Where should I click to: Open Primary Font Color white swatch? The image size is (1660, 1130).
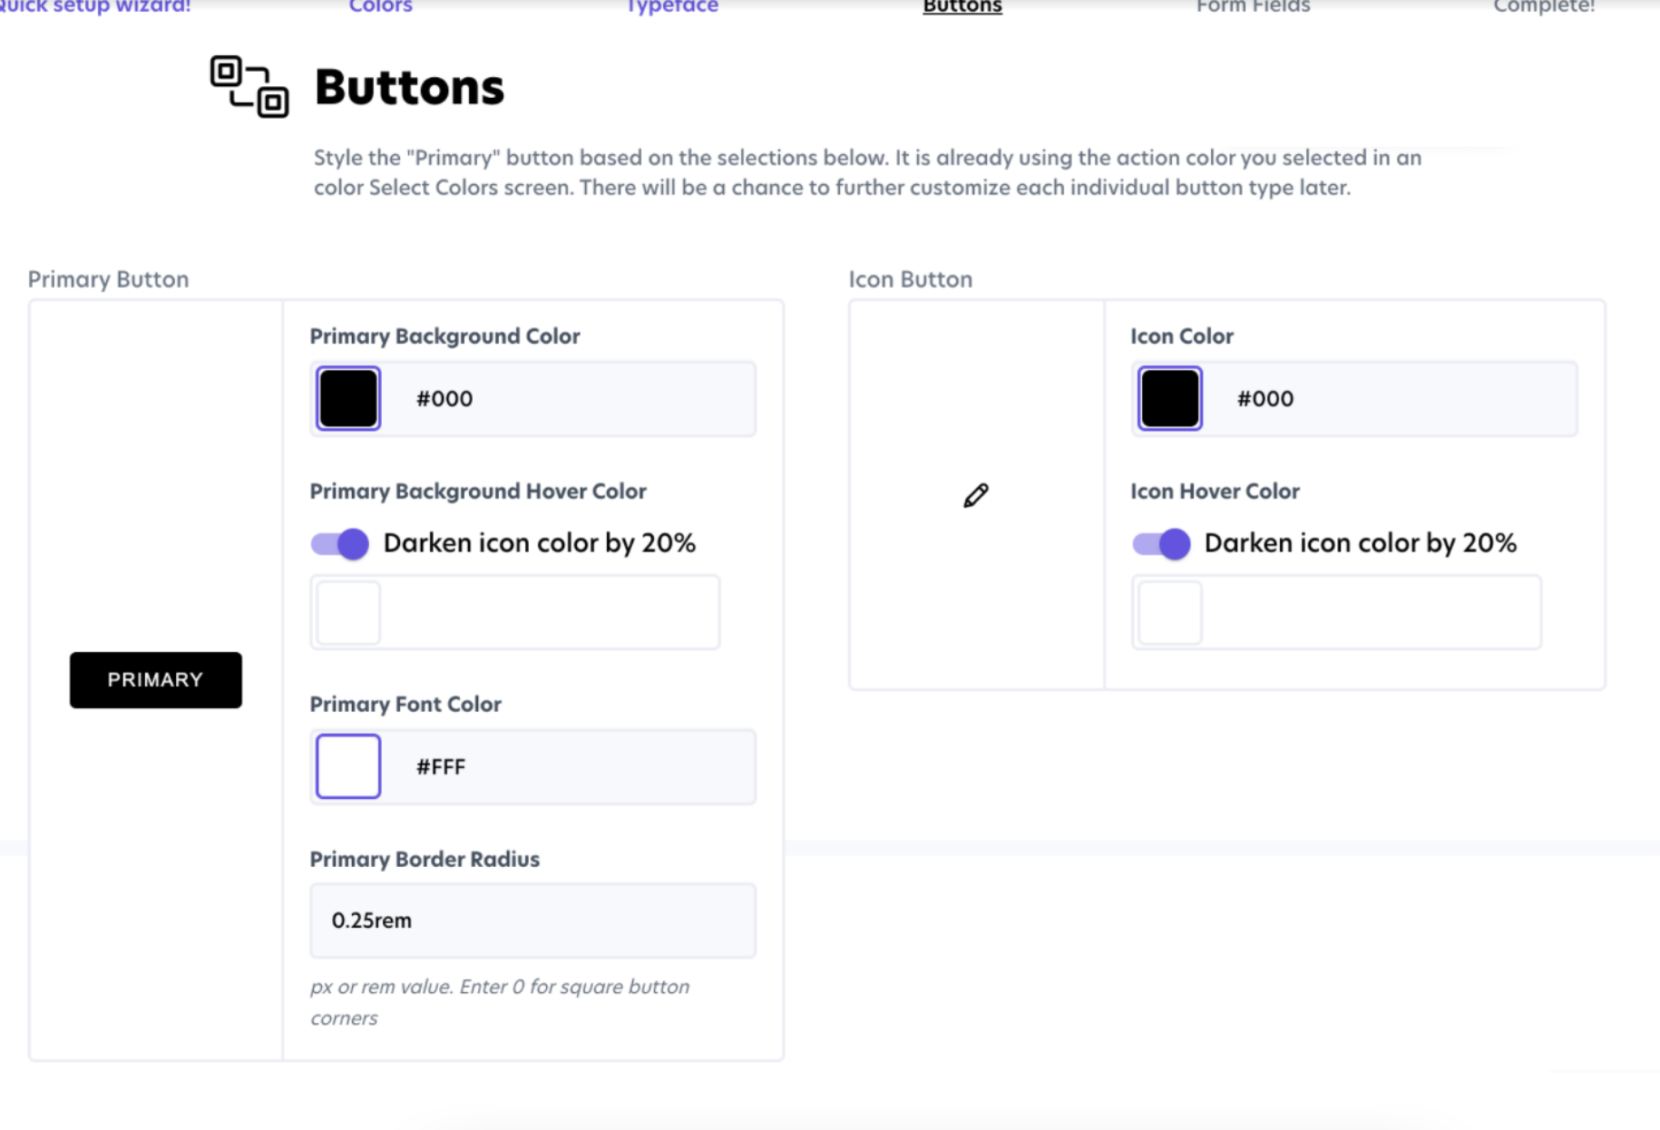click(348, 766)
